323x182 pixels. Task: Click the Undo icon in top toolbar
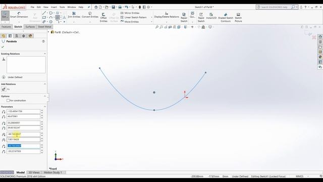pos(126,7)
